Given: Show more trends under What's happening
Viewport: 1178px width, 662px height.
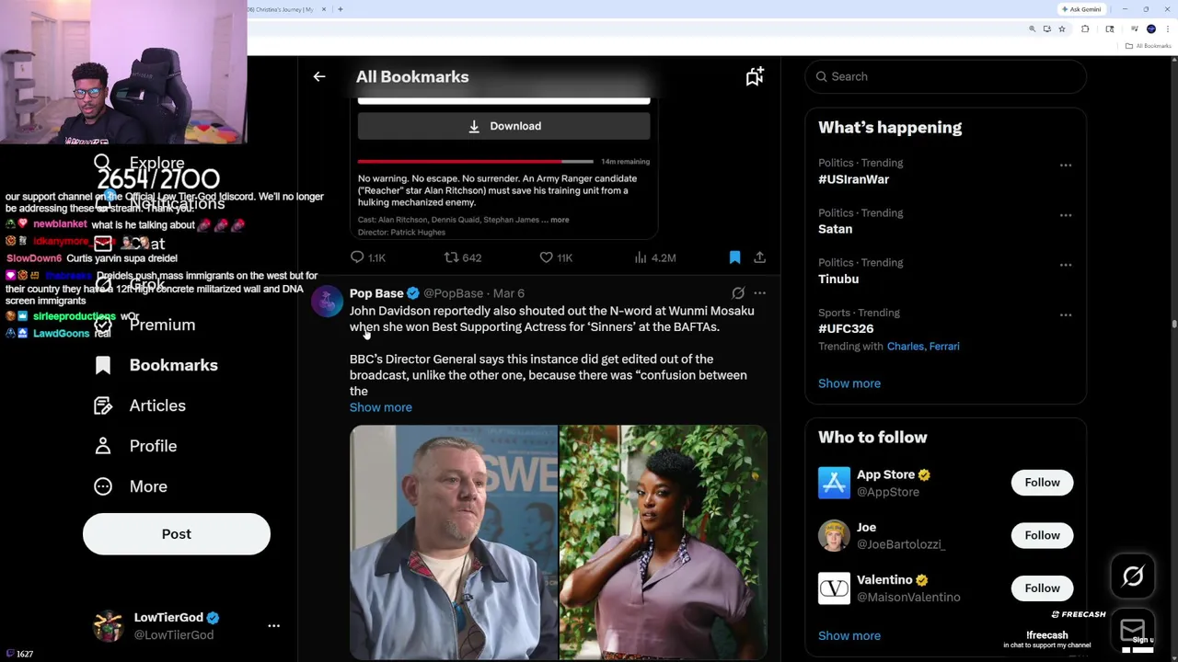Looking at the screenshot, I should point(849,383).
